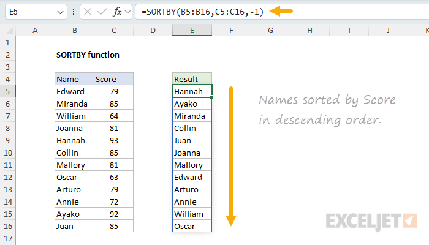This screenshot has height=245, width=429.
Task: Select Oscar in the Result column
Action: [192, 226]
